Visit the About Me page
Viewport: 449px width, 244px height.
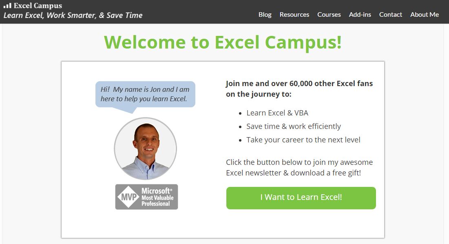pos(424,15)
